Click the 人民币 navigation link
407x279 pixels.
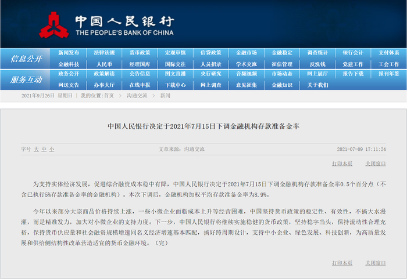(104, 64)
